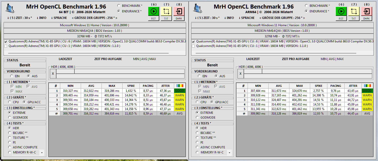Click colored rating column icon in ARM64 table
Screen dimensions: 378x161
tap(367, 86)
